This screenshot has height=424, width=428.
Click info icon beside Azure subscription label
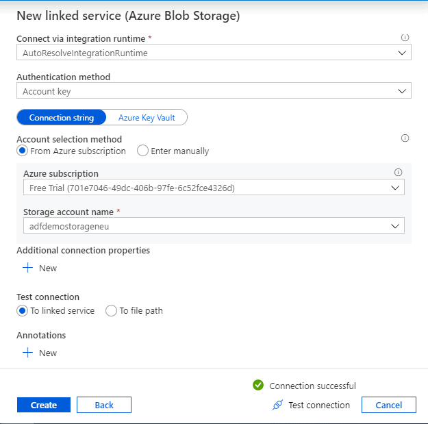point(398,173)
